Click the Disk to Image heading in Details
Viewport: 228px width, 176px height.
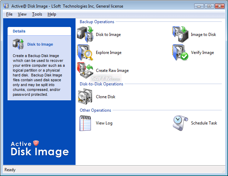40,44
